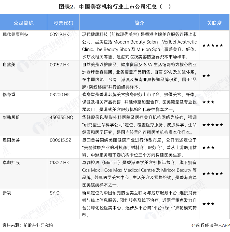Click the five-star rating for 现代健康科技
The width and height of the screenshot is (230, 232).
click(x=213, y=46)
